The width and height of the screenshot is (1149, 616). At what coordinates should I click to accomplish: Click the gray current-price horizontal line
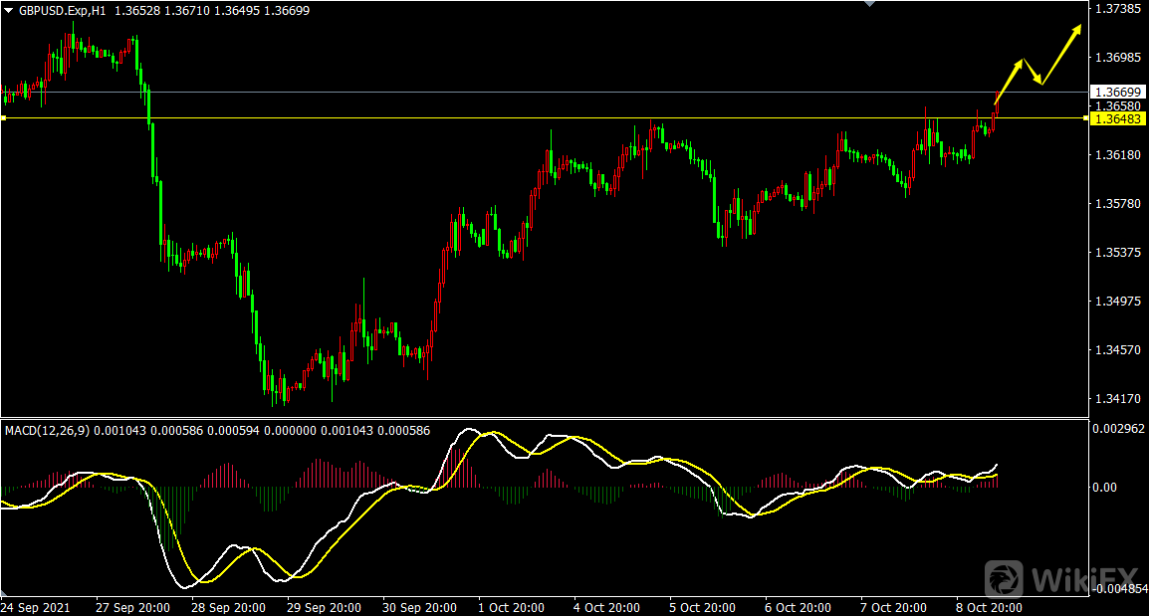[498, 93]
